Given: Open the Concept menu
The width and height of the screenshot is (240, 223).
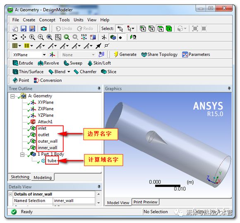Looking at the screenshot, I should click(47, 20).
